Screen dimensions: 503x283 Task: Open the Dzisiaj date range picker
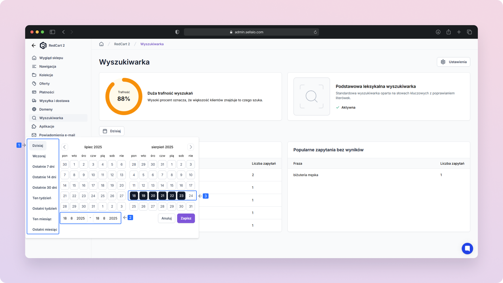coord(112,131)
